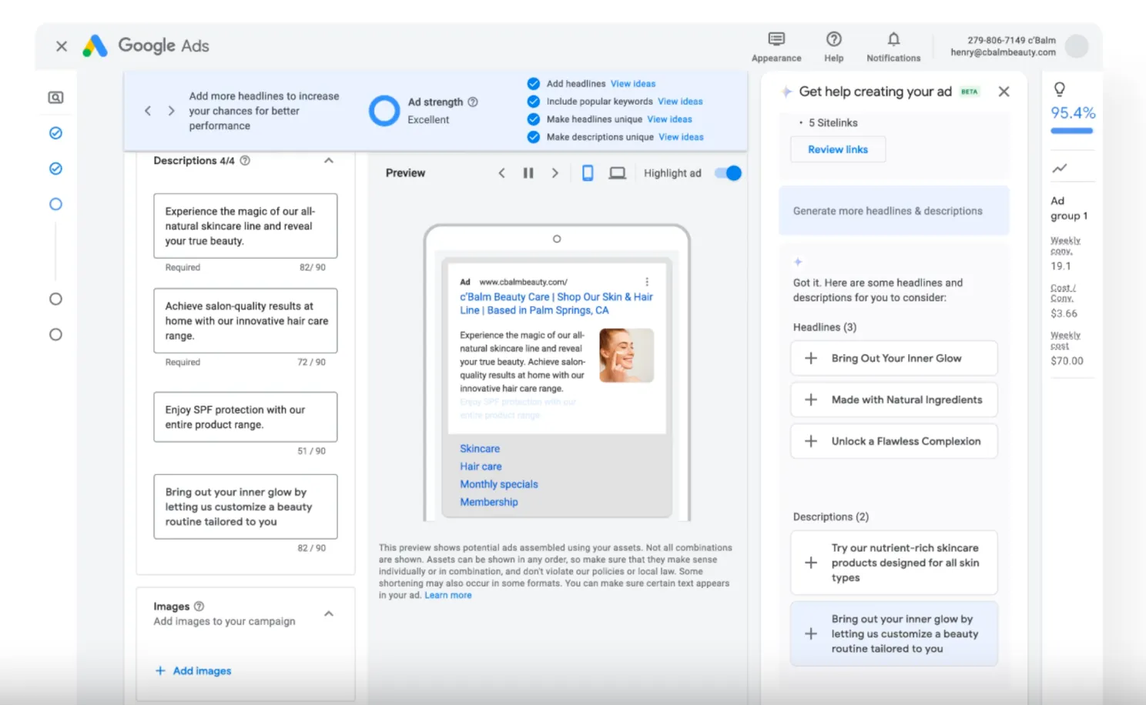Viewport: 1146px width, 705px height.
Task: Select the fourth step circle in the sidebar
Action: (55, 299)
